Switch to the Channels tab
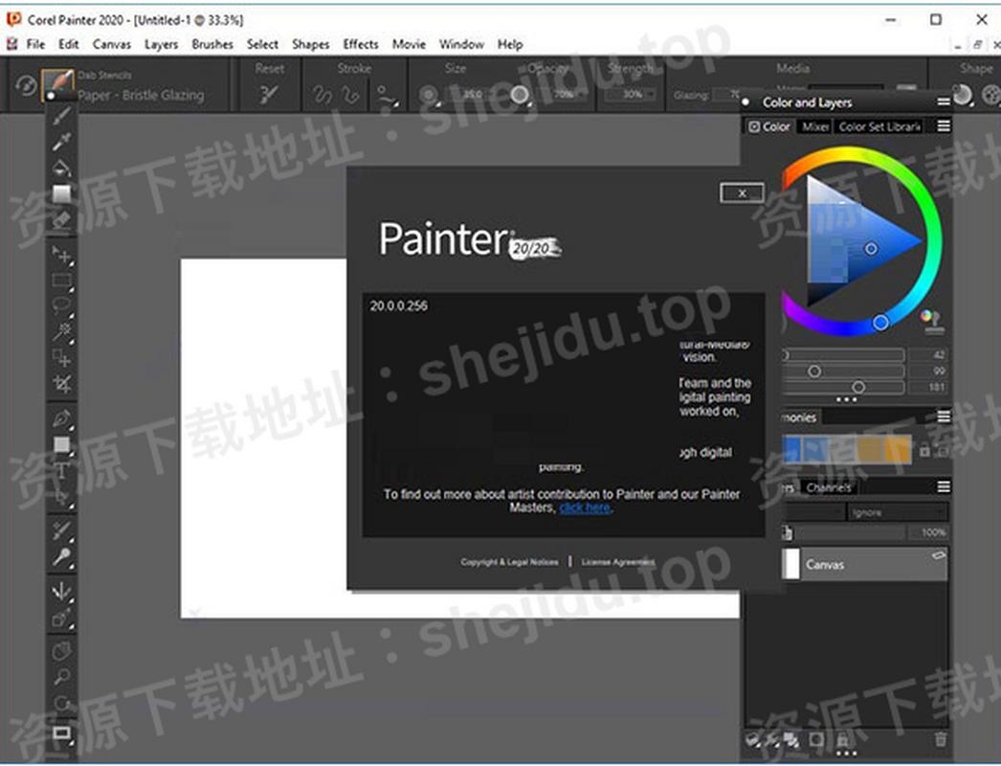The height and width of the screenshot is (766, 1001). pos(829,486)
